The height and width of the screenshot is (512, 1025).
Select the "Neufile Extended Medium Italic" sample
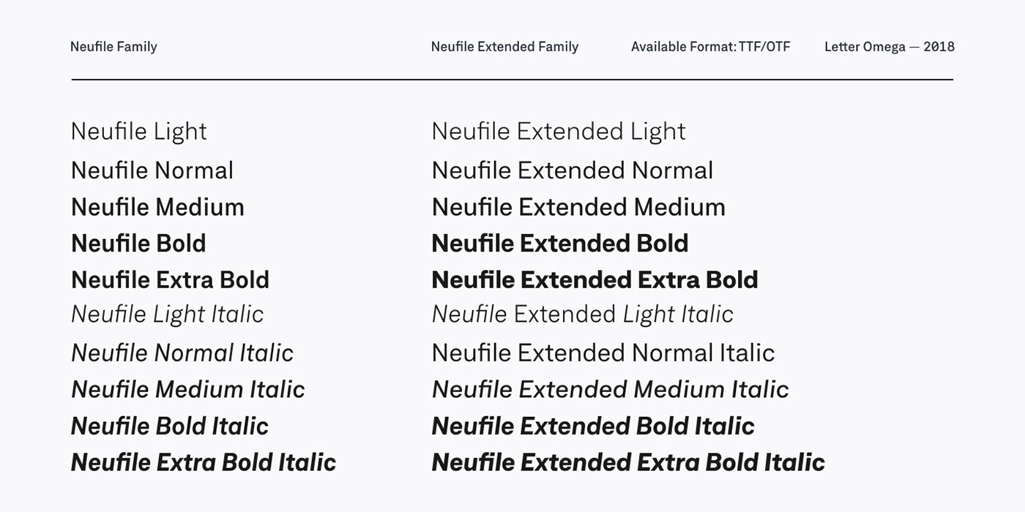coord(610,390)
